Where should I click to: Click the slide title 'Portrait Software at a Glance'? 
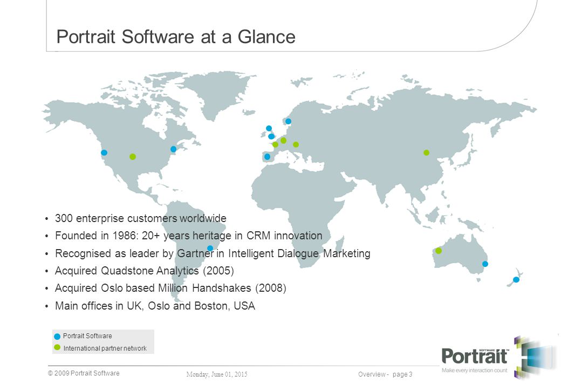(176, 37)
